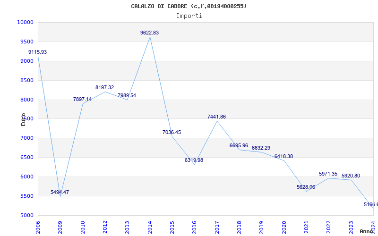Select the 7441.86 peak label
This screenshot has width=378, height=236.
tap(216, 117)
